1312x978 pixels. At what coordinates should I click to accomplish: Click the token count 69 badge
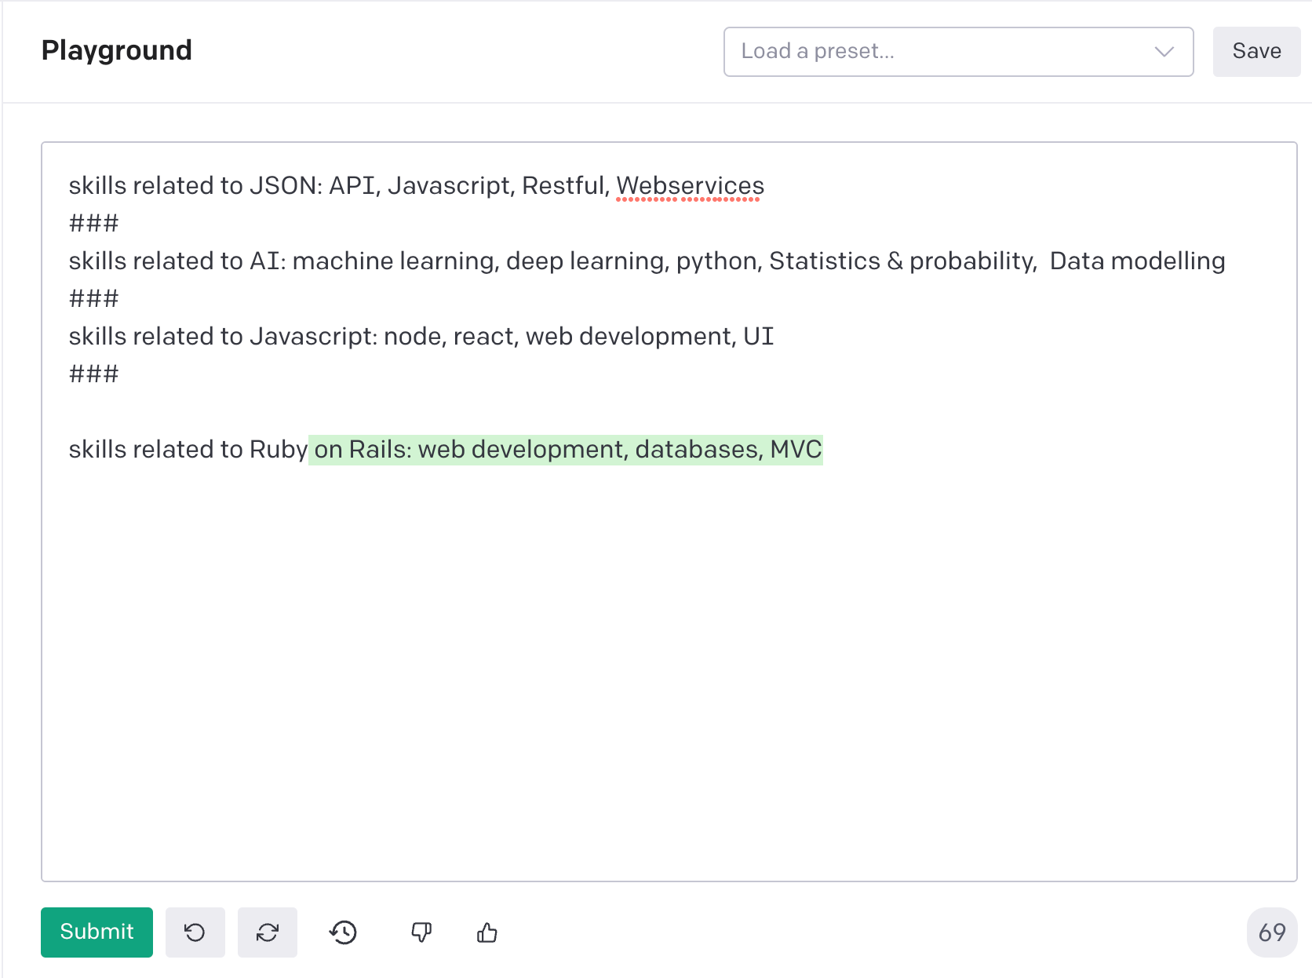(1272, 932)
